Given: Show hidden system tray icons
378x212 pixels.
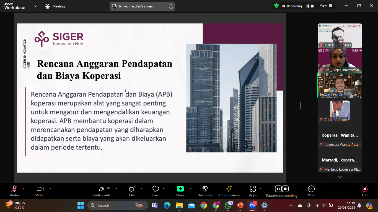Looking at the screenshot, I should [x=291, y=205].
